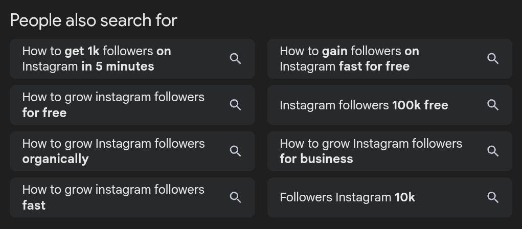
Task: Choose 'Instagram followers 100k free' suggestion
Action: [x=364, y=105]
